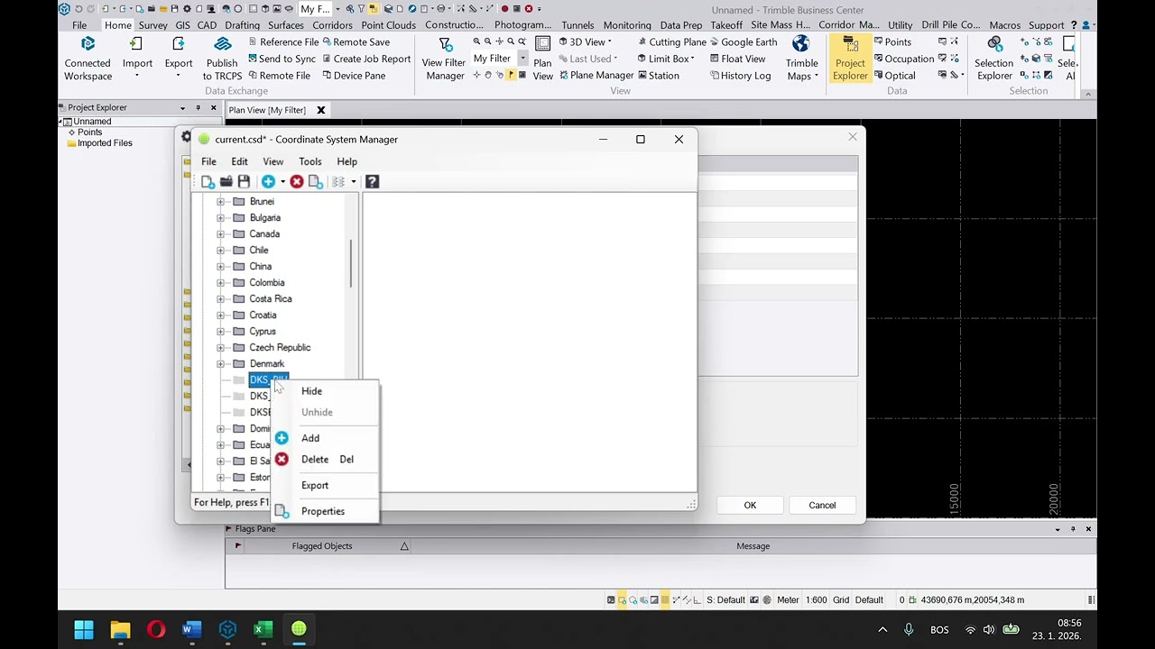Viewport: 1155px width, 649px height.
Task: Click the Message column header in Flags Pane
Action: click(753, 546)
